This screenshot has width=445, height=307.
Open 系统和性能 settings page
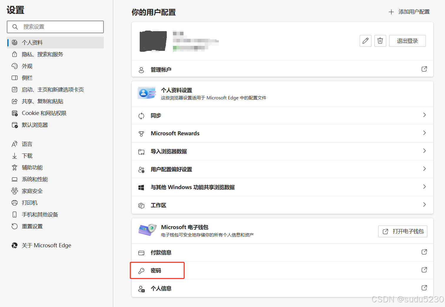55,179
